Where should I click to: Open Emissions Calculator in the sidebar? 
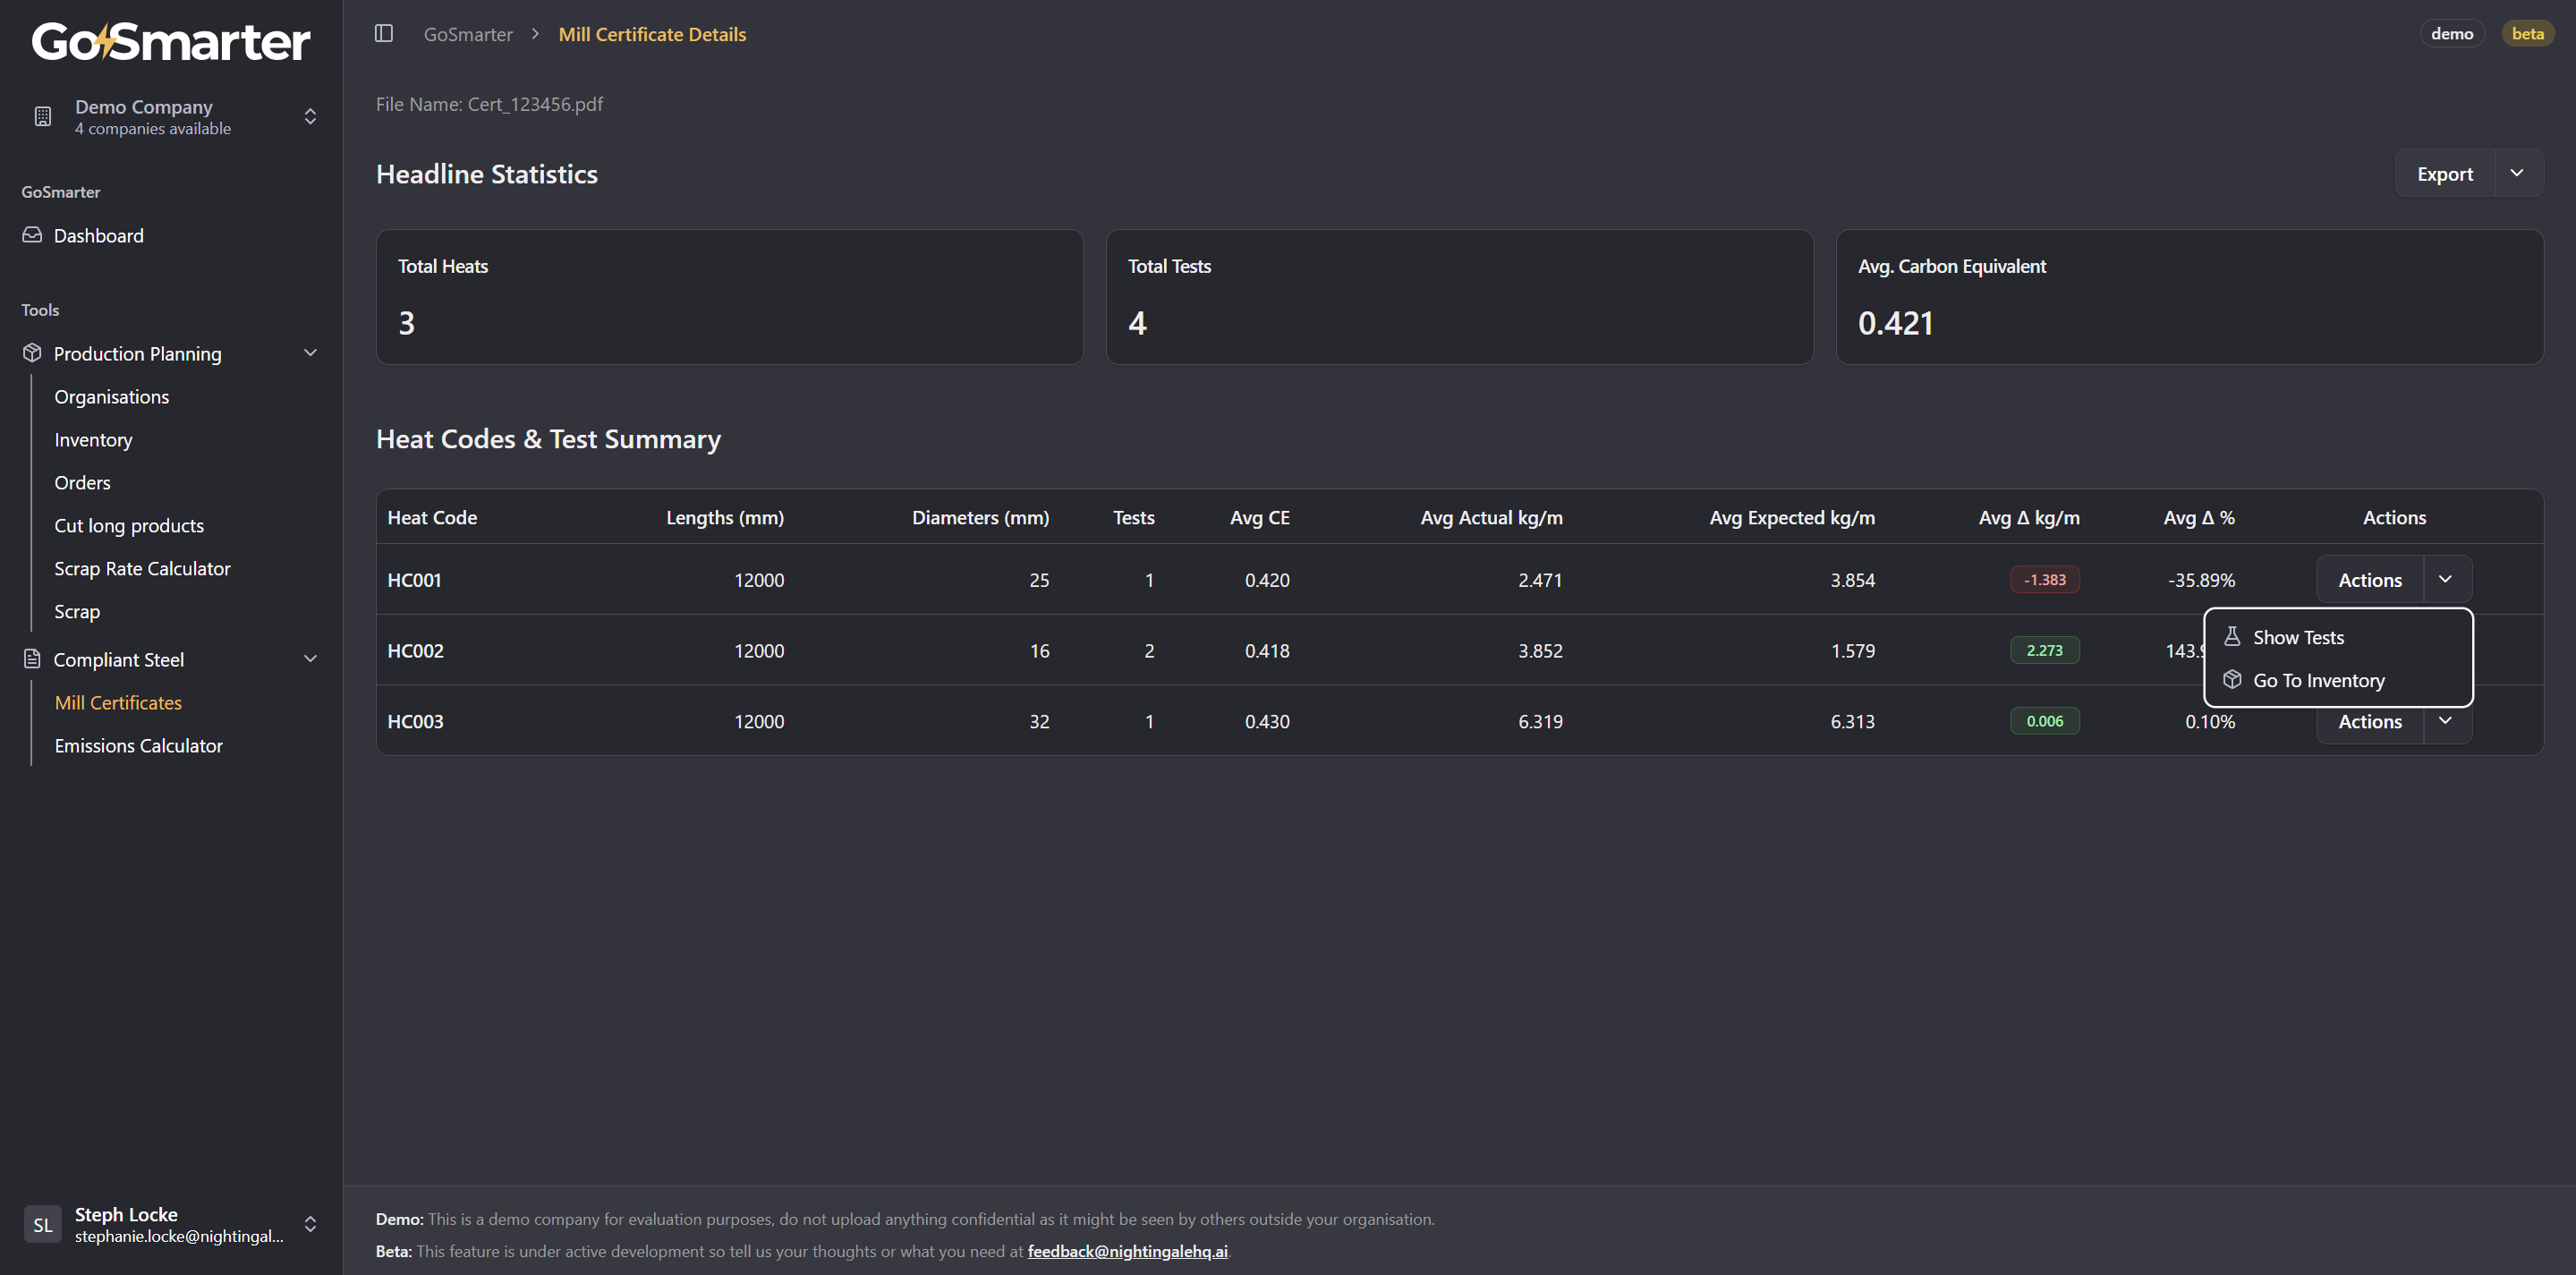point(138,745)
